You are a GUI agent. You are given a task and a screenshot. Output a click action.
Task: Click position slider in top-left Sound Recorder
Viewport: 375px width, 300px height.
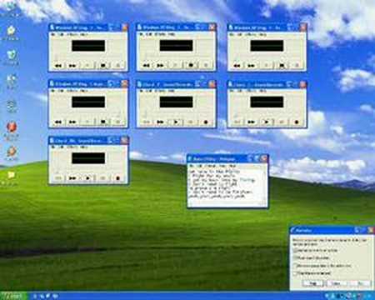click(x=88, y=57)
